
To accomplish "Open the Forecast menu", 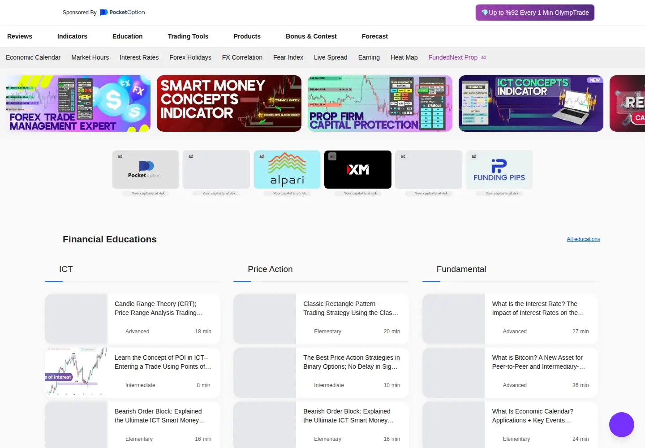I will [x=375, y=36].
